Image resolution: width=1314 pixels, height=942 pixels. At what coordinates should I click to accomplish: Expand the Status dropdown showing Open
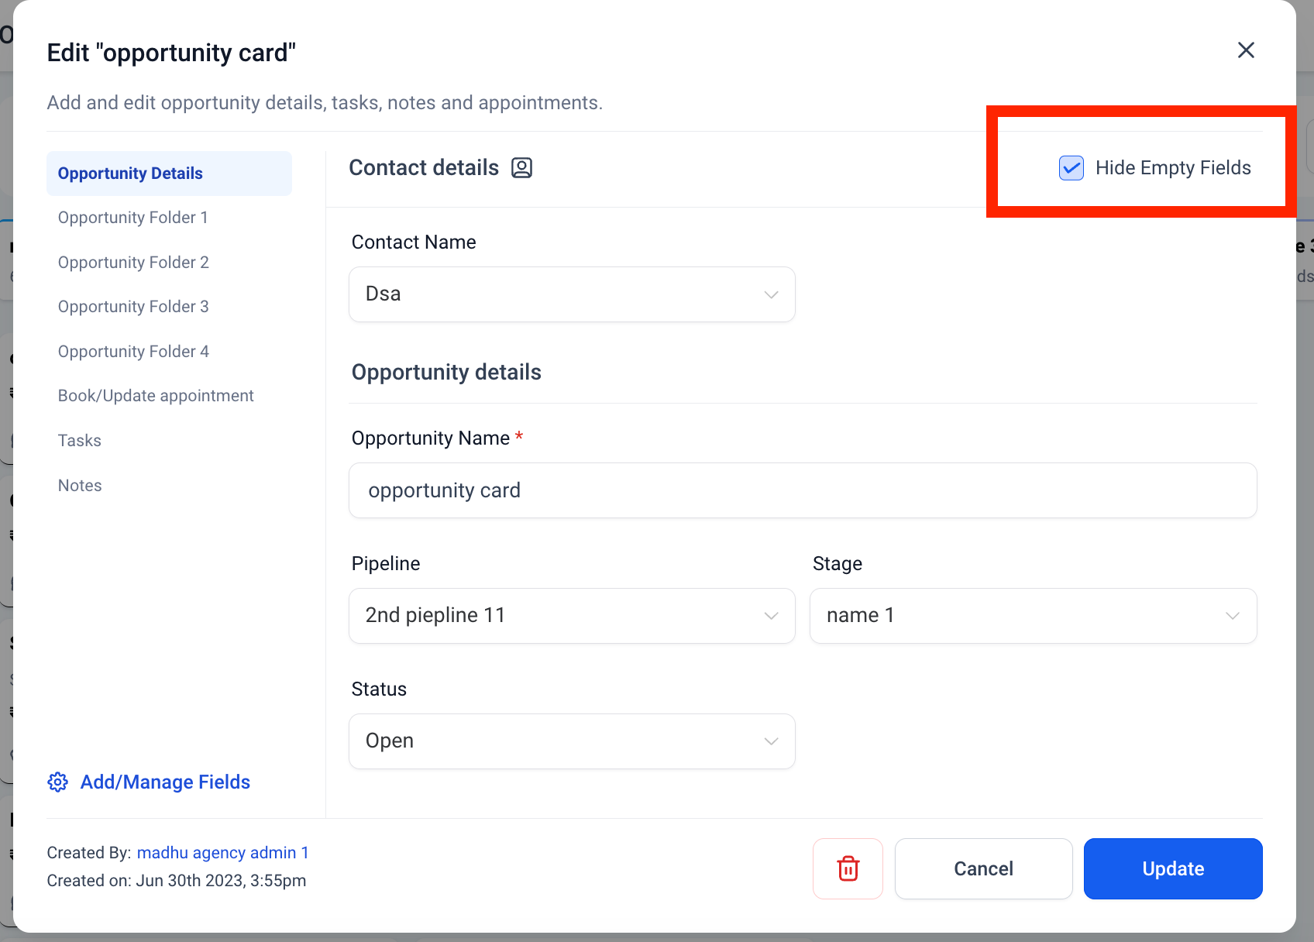tap(572, 741)
